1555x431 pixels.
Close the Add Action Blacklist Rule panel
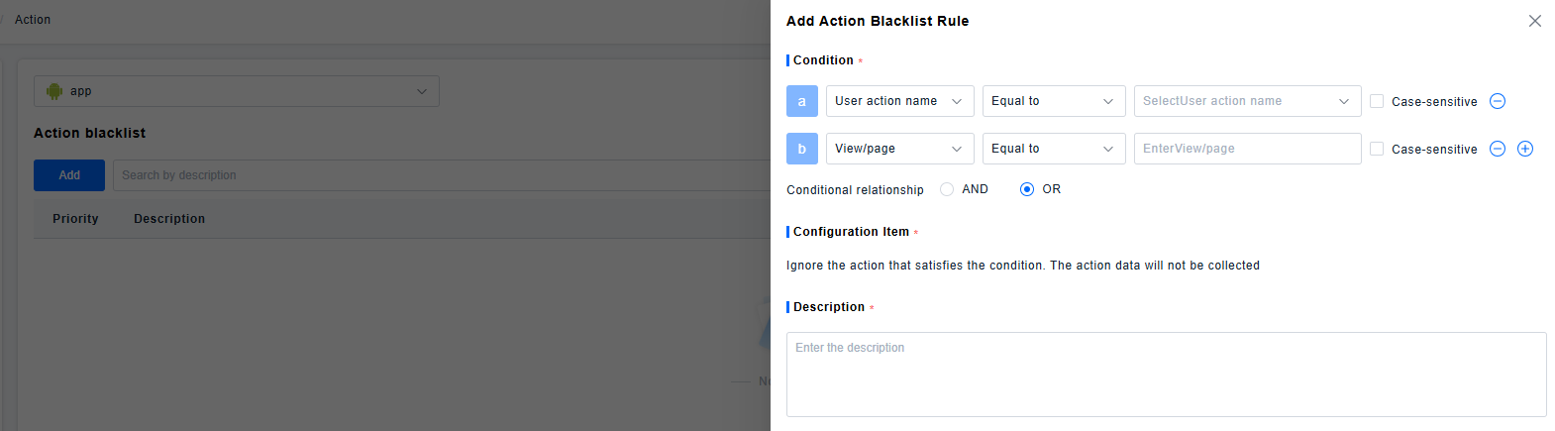point(1534,21)
